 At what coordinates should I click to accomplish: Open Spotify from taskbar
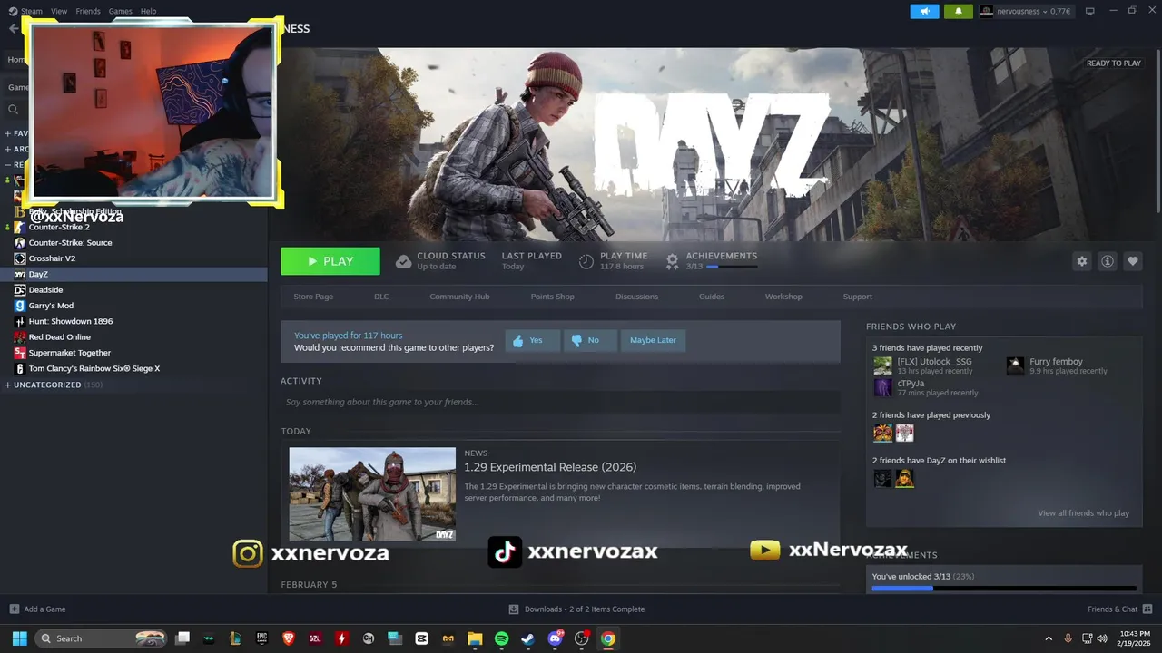pyautogui.click(x=501, y=638)
